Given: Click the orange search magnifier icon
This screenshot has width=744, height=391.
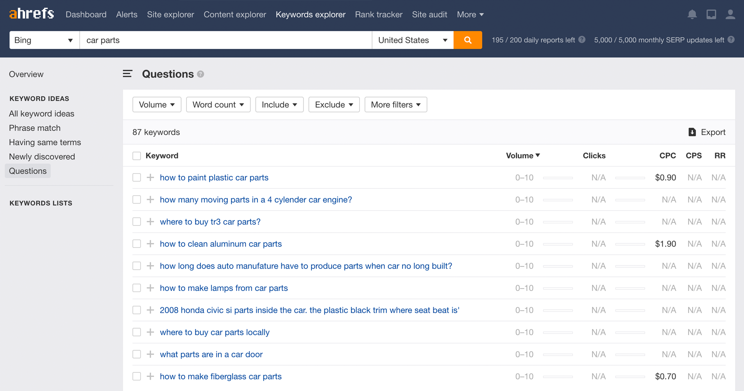Looking at the screenshot, I should [x=467, y=40].
